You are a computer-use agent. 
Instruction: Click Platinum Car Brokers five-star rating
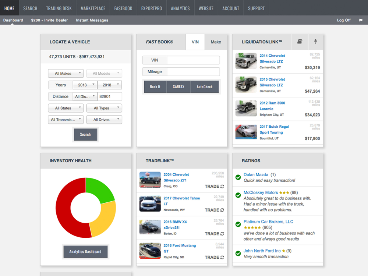pyautogui.click(x=252, y=228)
